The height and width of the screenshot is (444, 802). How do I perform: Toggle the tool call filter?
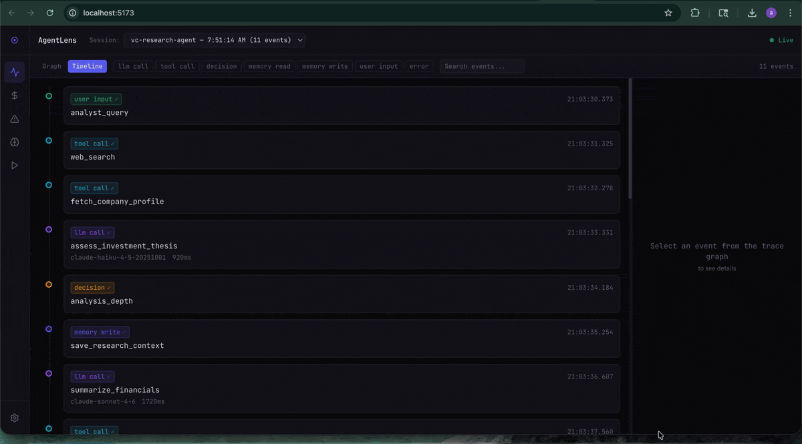coord(177,66)
